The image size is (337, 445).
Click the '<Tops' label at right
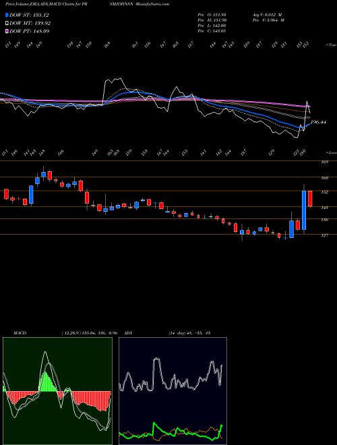[332, 45]
